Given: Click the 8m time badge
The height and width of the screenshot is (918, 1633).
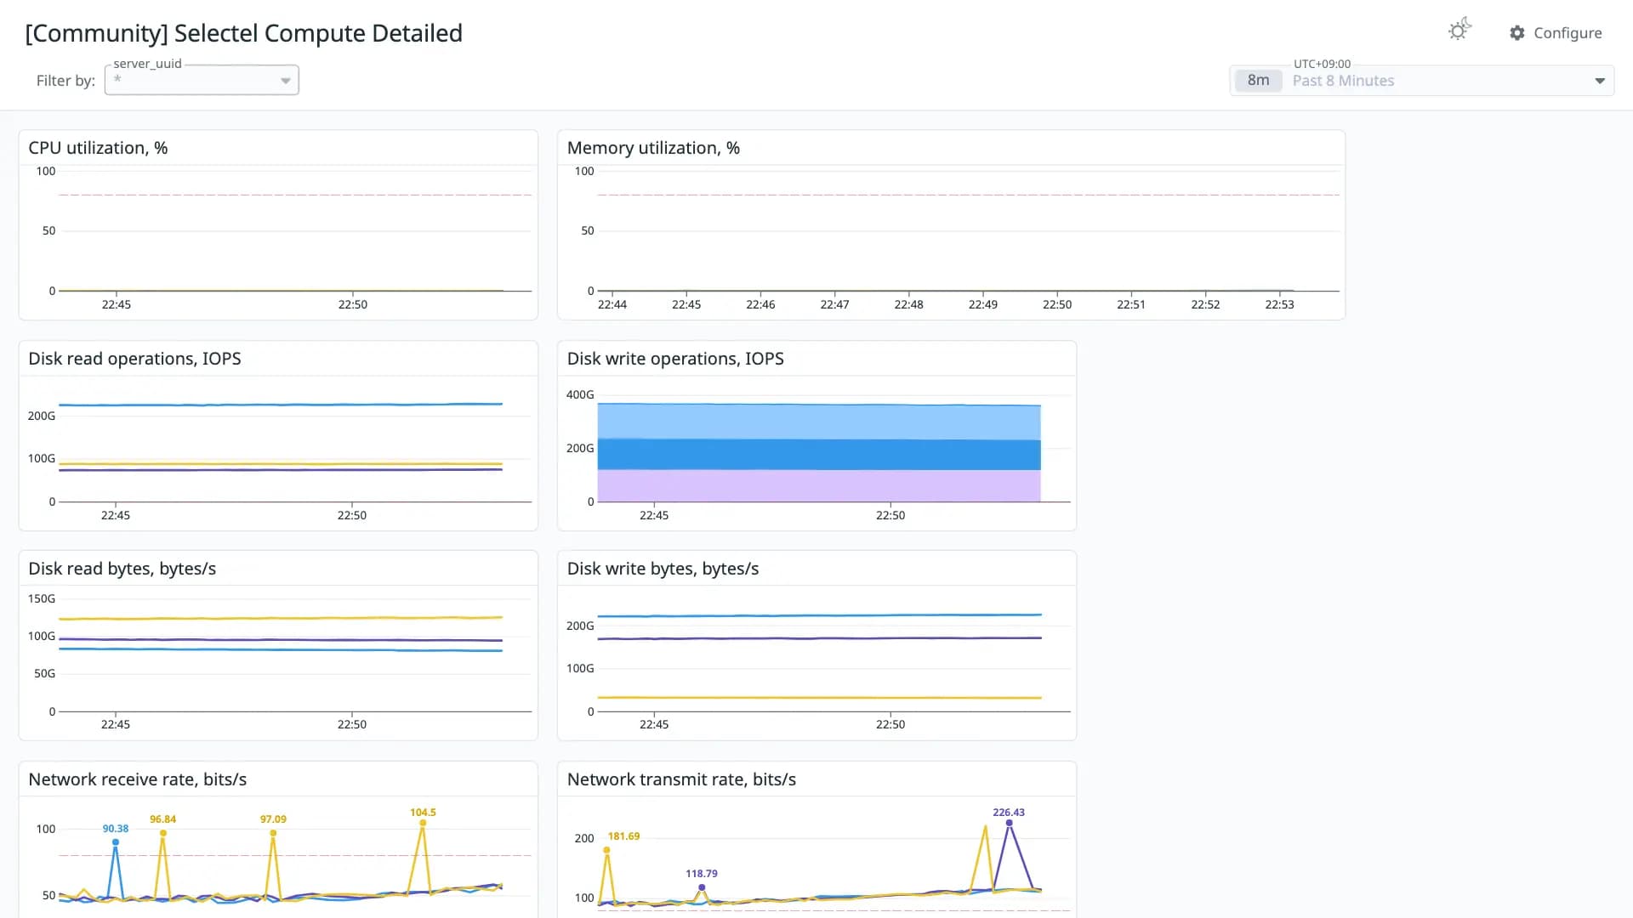Looking at the screenshot, I should tap(1258, 81).
